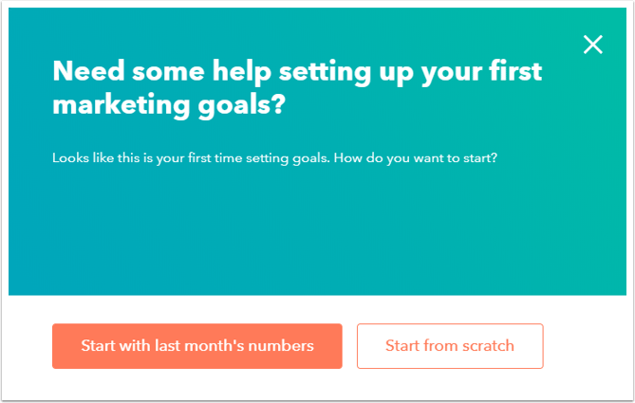Choose the Start from scratch button
635x403 pixels.
(450, 346)
